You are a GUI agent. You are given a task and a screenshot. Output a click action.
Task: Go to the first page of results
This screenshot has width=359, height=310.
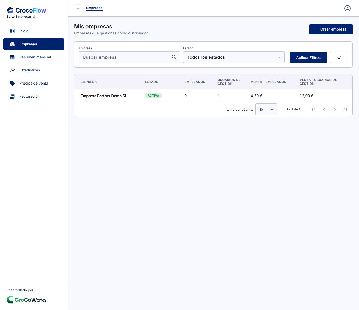[x=314, y=109]
